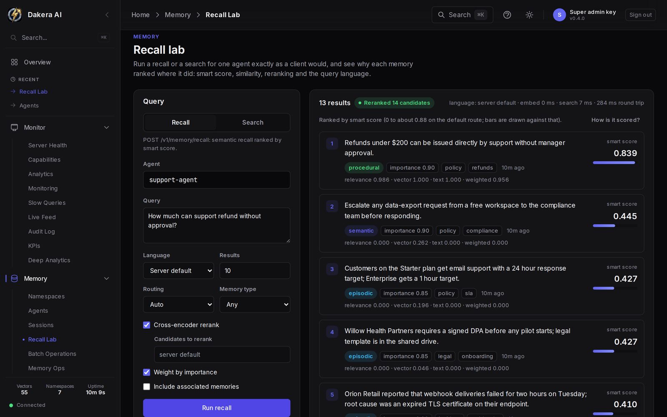Disable Cross-encoder rerank checkbox
The height and width of the screenshot is (417, 667).
[x=147, y=325]
